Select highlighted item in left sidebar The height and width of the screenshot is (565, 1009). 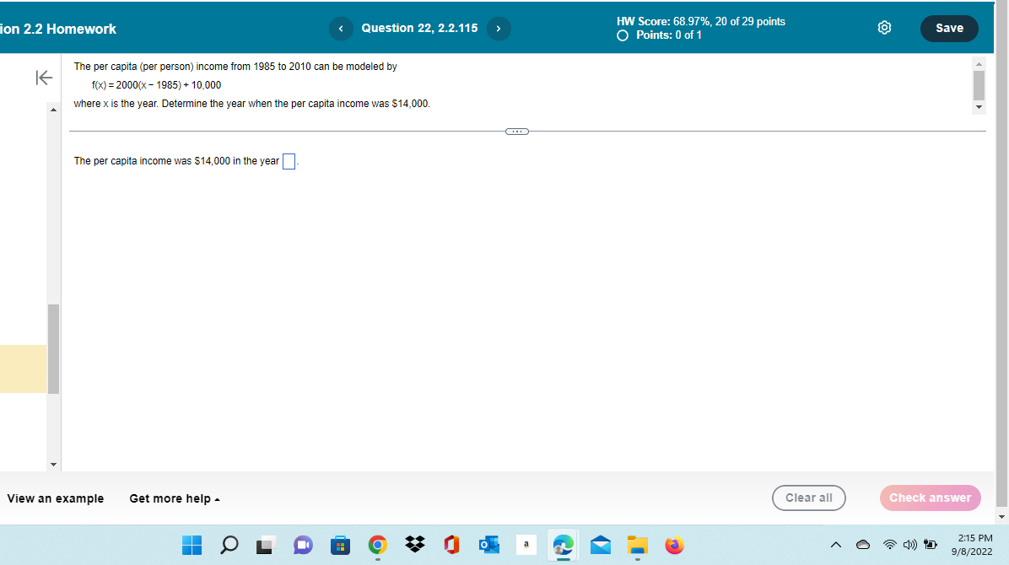(x=23, y=369)
